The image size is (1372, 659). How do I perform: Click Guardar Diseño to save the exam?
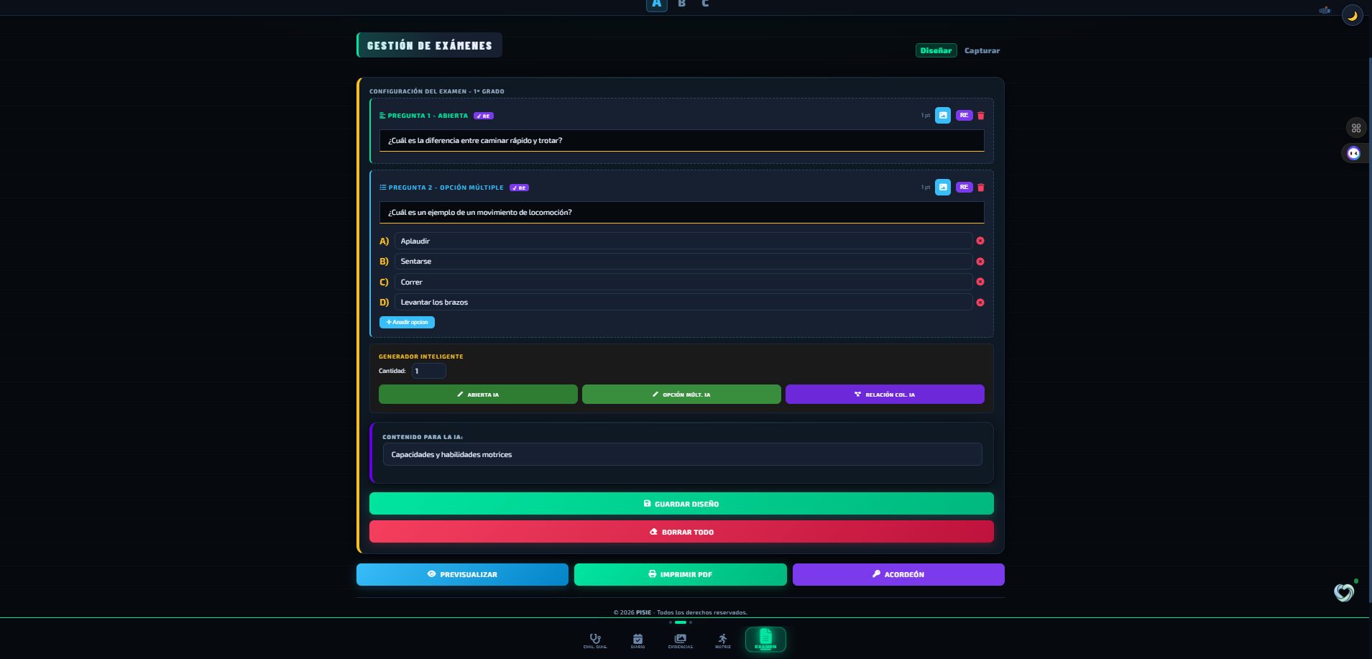(x=681, y=504)
